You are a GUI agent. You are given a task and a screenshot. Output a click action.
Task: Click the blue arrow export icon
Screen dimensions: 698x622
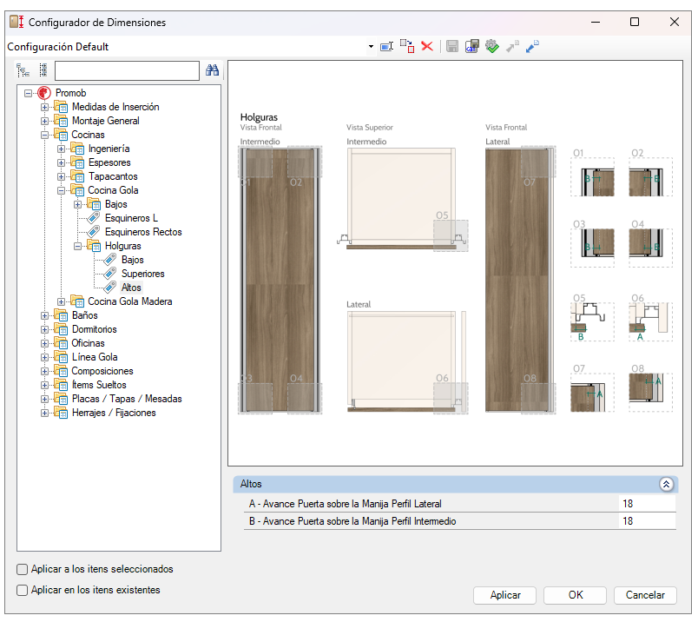(x=533, y=46)
